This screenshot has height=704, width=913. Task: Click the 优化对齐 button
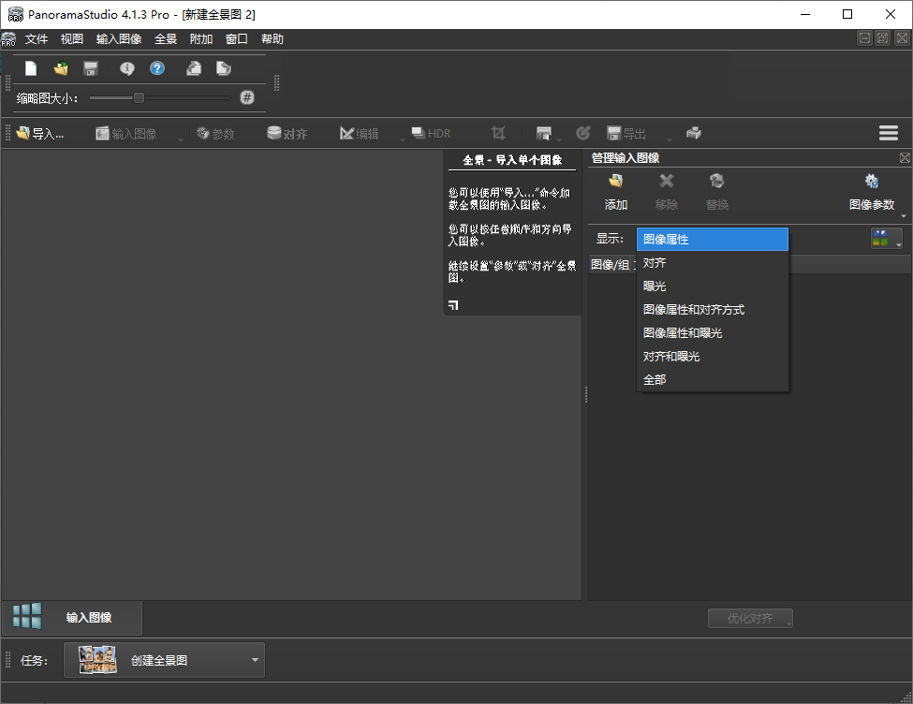point(749,618)
